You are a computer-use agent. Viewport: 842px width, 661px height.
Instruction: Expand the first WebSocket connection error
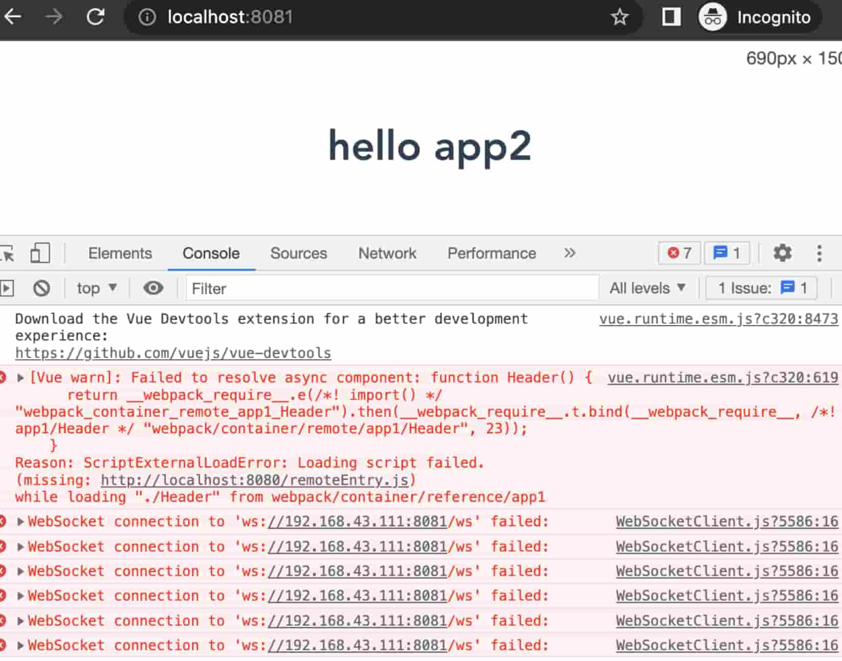(x=20, y=522)
